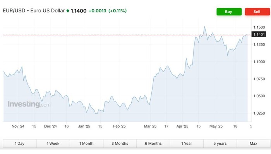The height and width of the screenshot is (154, 271).
Task: Click the May '25 date axis label
Action: coord(216,126)
